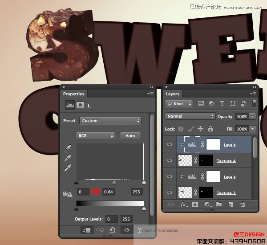The image size is (267, 245).
Task: Filter layers by type layers icon
Action: (x=222, y=103)
